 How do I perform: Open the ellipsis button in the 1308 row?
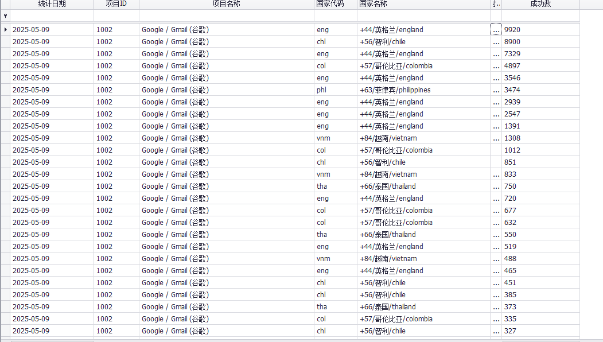point(496,138)
